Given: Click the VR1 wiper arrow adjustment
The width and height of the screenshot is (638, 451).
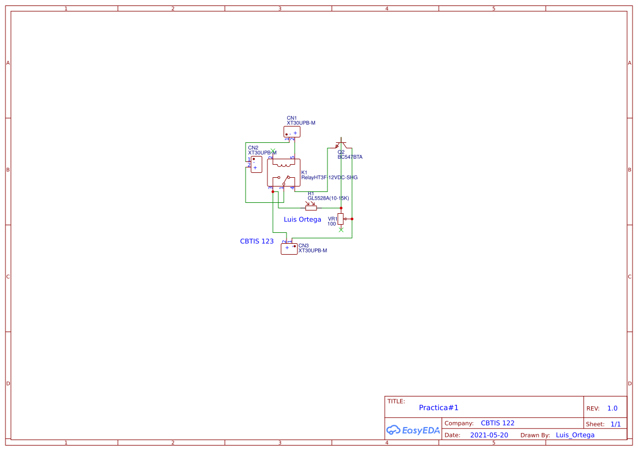Looking at the screenshot, I should tap(347, 219).
